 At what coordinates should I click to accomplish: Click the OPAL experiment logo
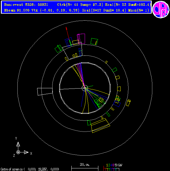161,9
